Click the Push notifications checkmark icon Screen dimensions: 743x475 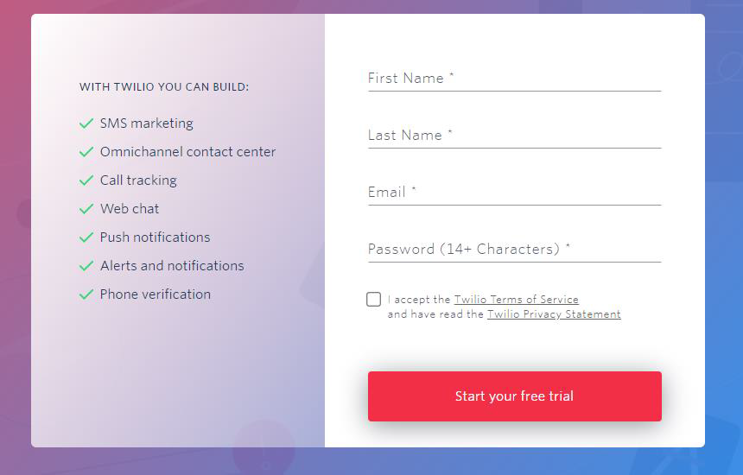click(x=86, y=237)
